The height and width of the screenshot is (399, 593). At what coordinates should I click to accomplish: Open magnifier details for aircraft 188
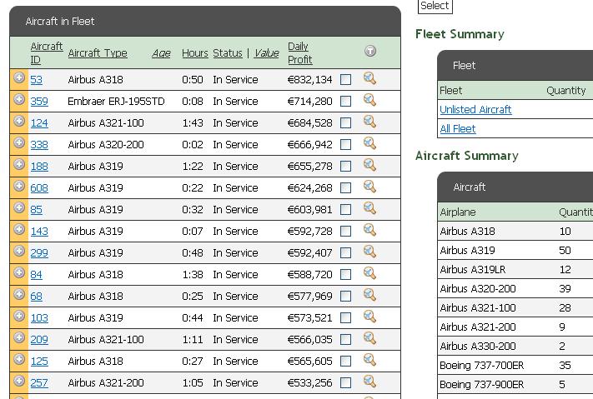(x=369, y=165)
